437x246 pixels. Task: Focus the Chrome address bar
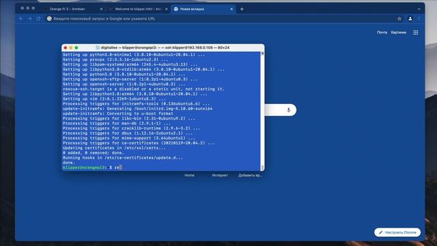click(x=220, y=18)
